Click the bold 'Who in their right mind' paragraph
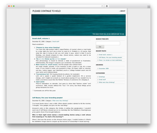This screenshot has height=133, width=157. [x=62, y=116]
